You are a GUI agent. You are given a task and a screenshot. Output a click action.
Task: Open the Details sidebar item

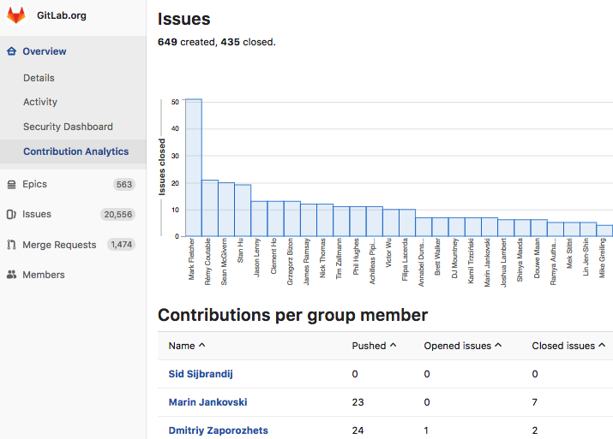point(39,78)
